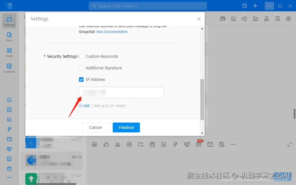Click the @ mention icon
Screen dimensions: 296x185
129,145
